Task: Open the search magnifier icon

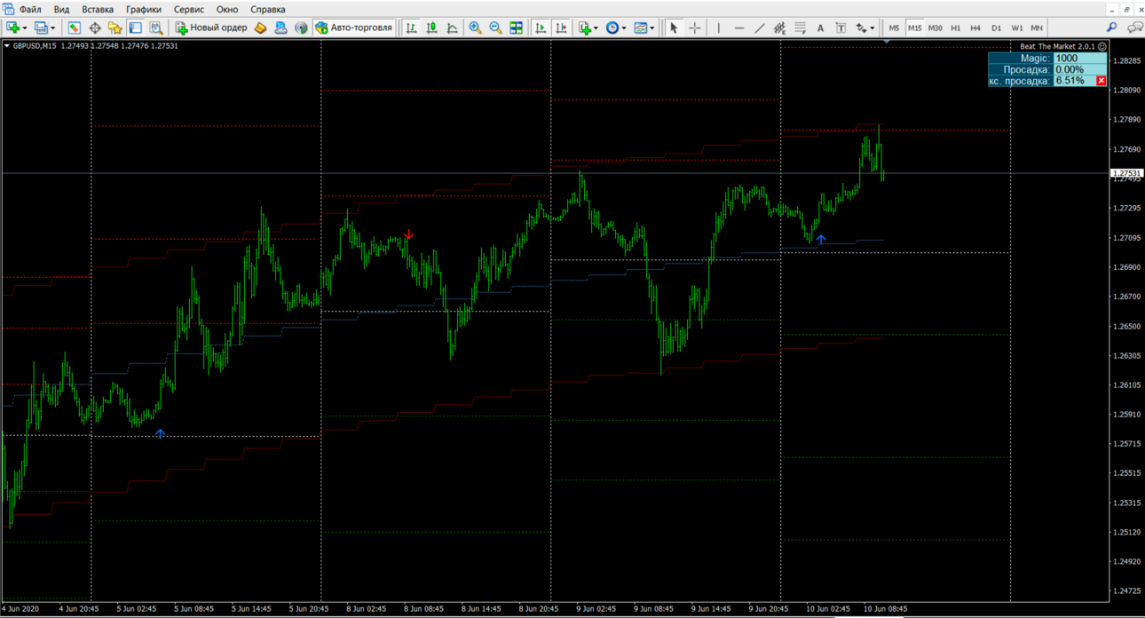Action: click(x=1111, y=28)
